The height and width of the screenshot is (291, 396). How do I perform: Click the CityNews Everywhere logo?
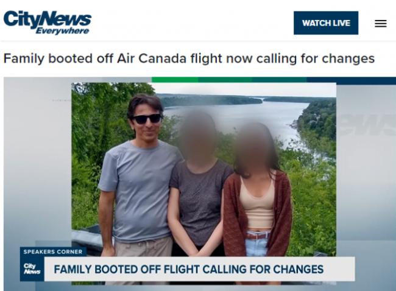pos(48,22)
